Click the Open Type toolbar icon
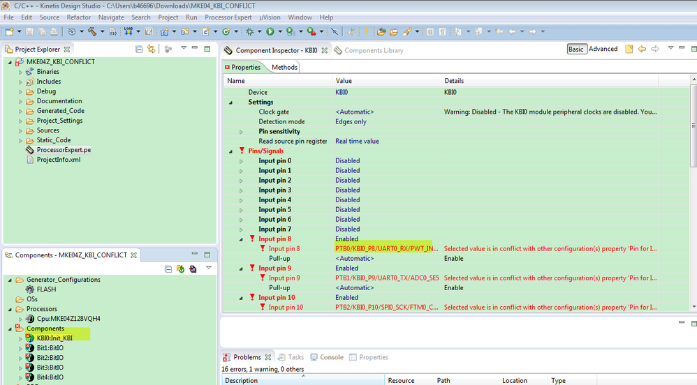Image resolution: width=697 pixels, height=385 pixels. pyautogui.click(x=381, y=31)
